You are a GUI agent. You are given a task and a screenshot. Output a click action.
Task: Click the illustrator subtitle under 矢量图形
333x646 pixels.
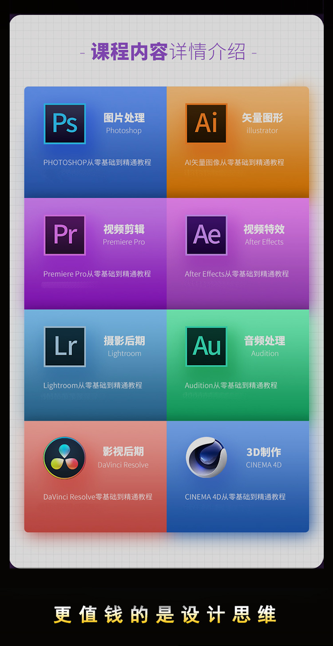262,131
